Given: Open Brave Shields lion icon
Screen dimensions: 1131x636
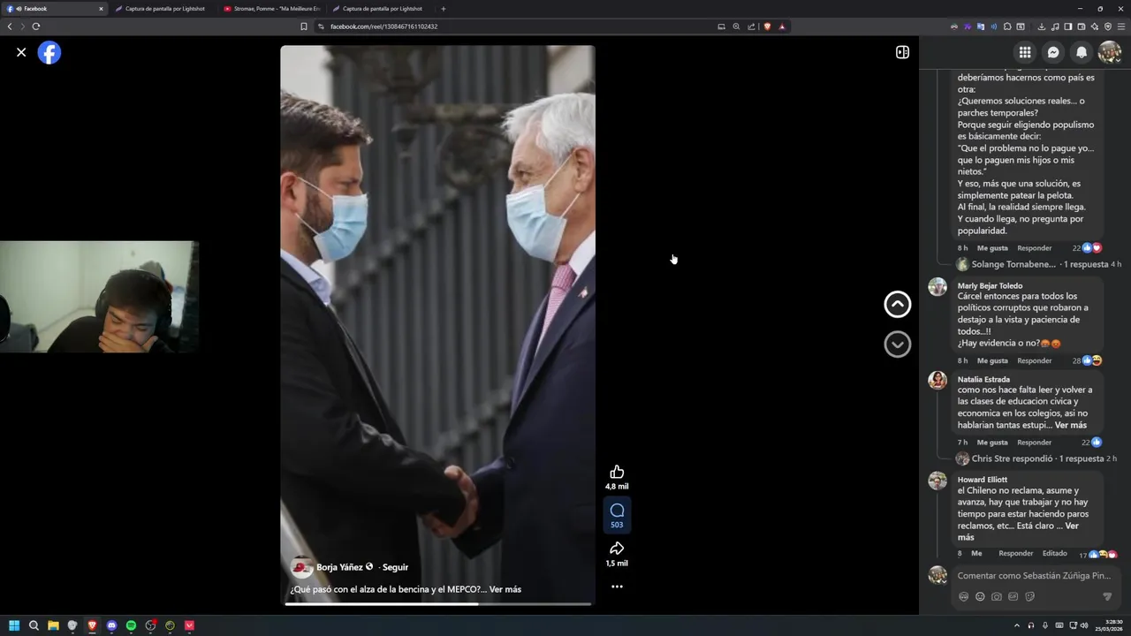Looking at the screenshot, I should pos(767,26).
